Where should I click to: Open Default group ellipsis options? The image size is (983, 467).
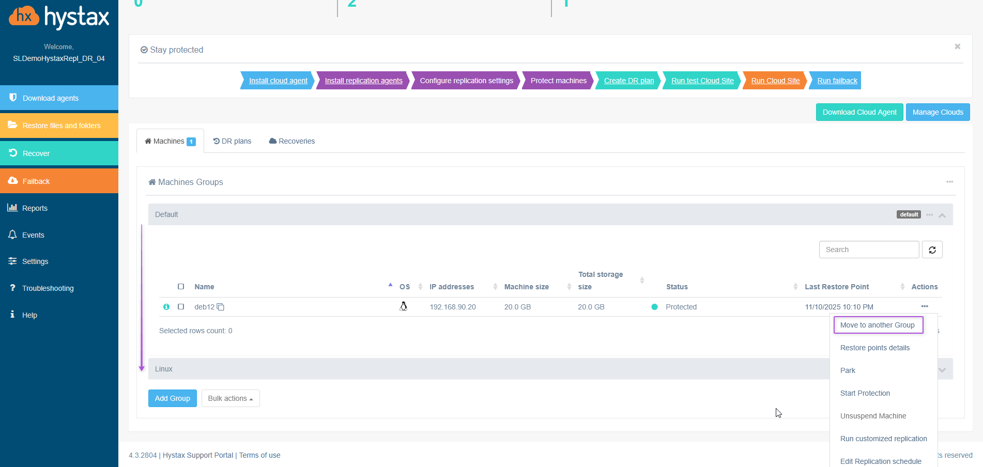tap(929, 214)
